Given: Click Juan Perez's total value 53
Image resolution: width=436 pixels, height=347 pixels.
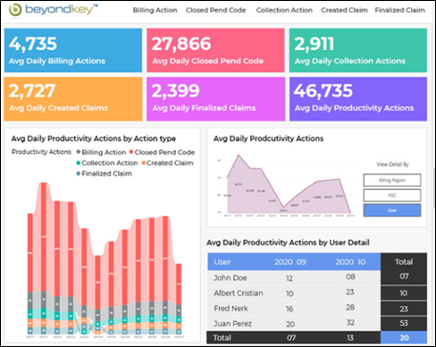Looking at the screenshot, I should (404, 323).
